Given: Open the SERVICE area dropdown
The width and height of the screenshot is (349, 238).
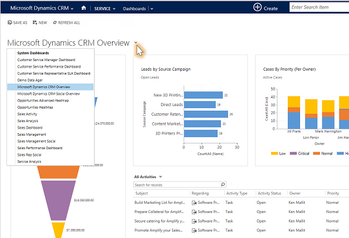Looking at the screenshot, I should tap(104, 8).
